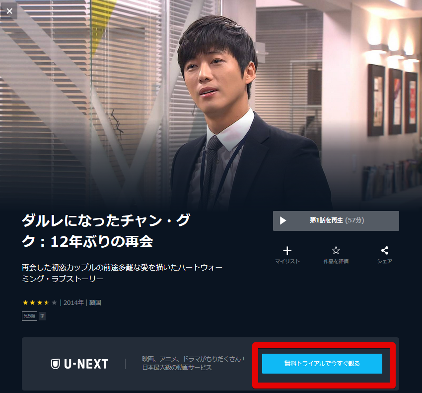Click the star outline rating icon
422x393 pixels.
coord(336,250)
